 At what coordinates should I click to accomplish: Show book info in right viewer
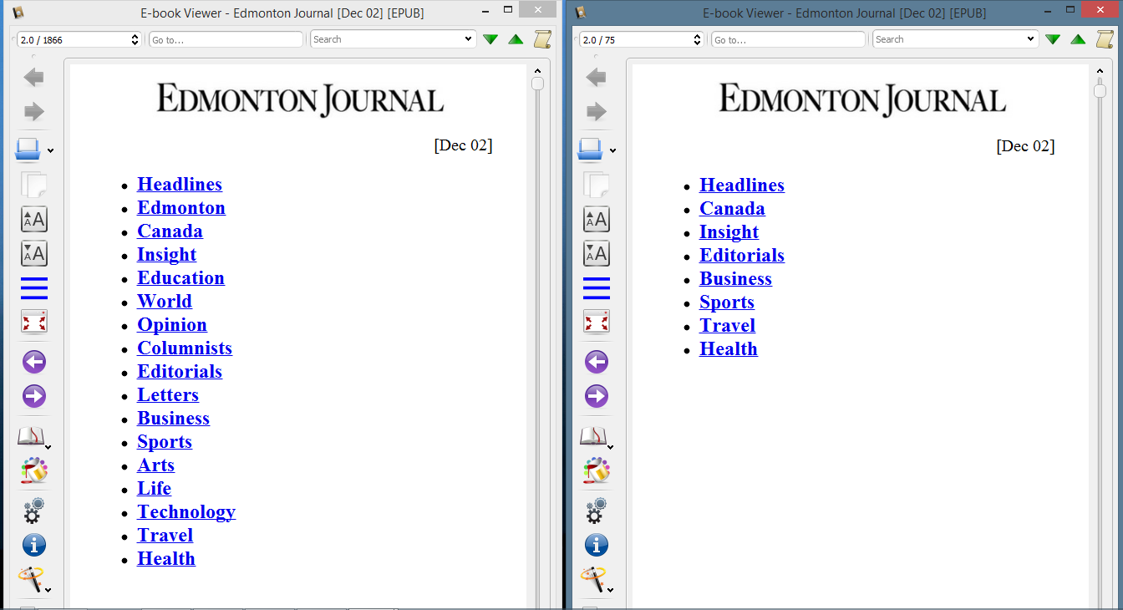597,546
